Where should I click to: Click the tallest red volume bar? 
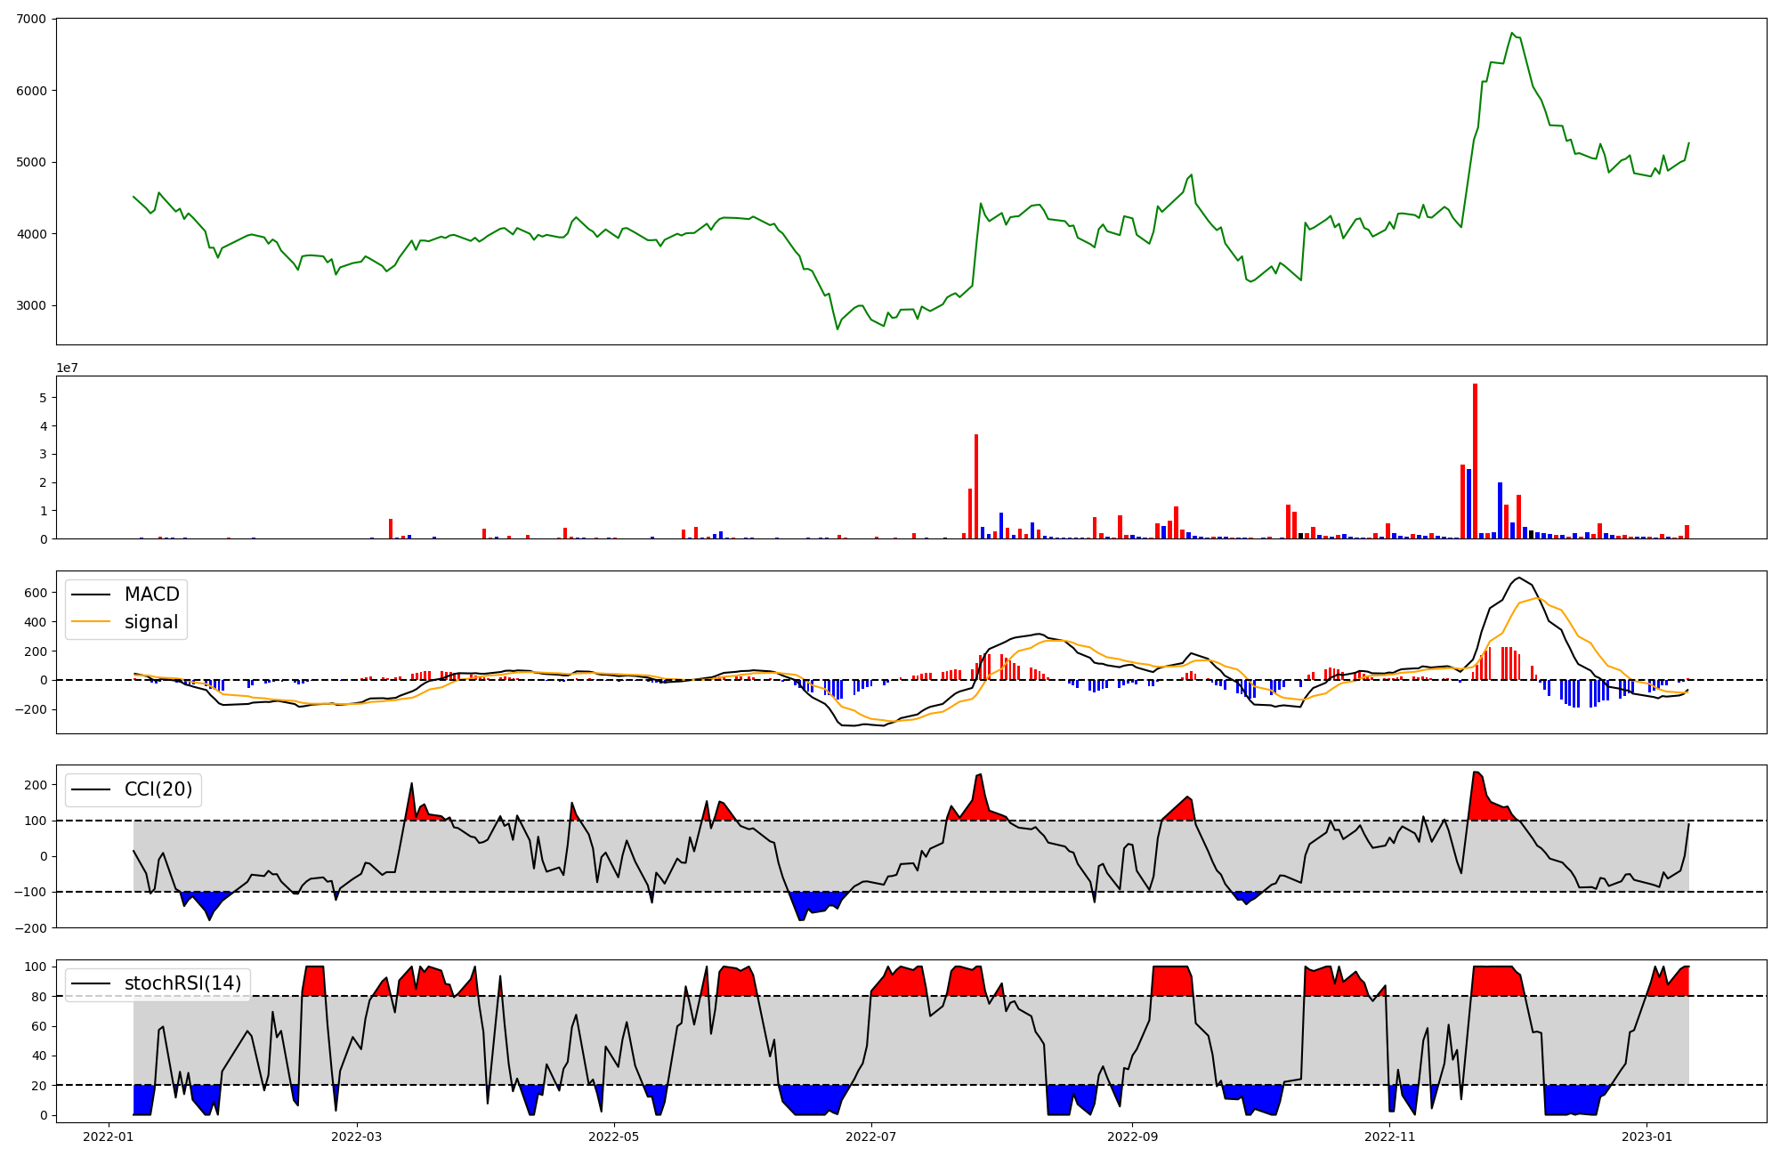[x=1475, y=461]
